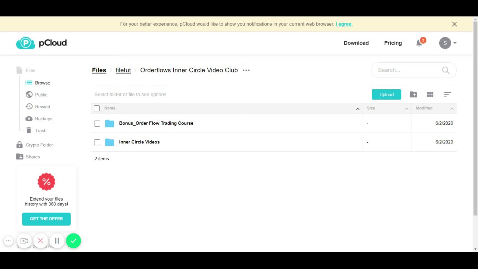478x269 pixels.
Task: Select Inner Circle Videos name
Action: pos(139,142)
